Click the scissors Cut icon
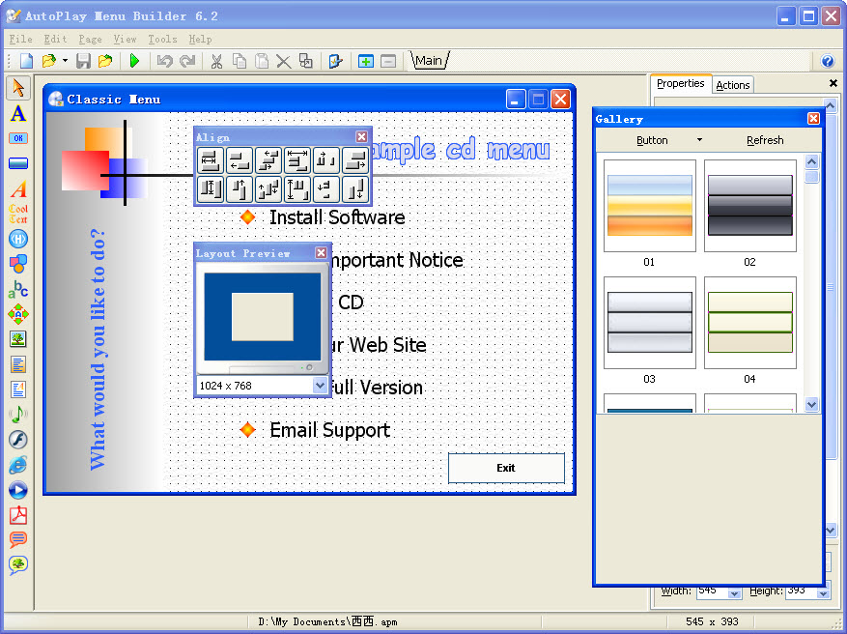 (216, 61)
